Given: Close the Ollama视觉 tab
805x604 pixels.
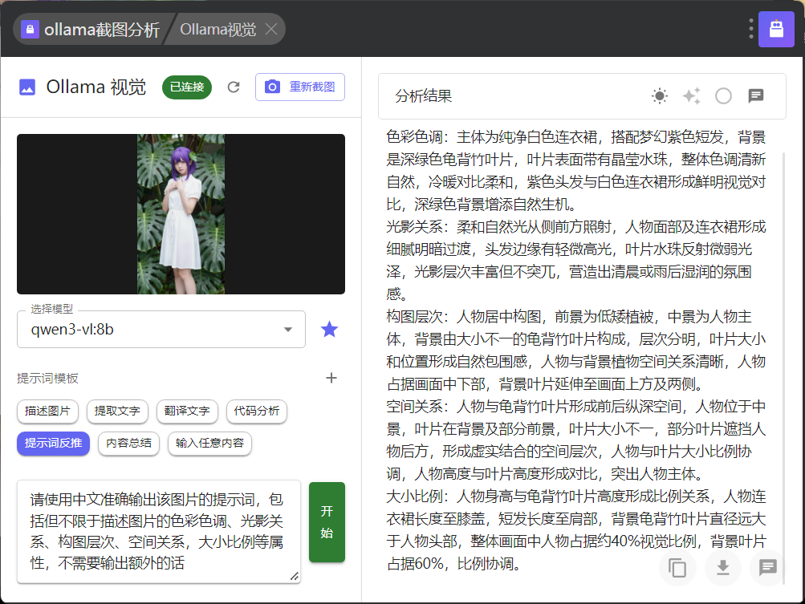Looking at the screenshot, I should coord(271,30).
